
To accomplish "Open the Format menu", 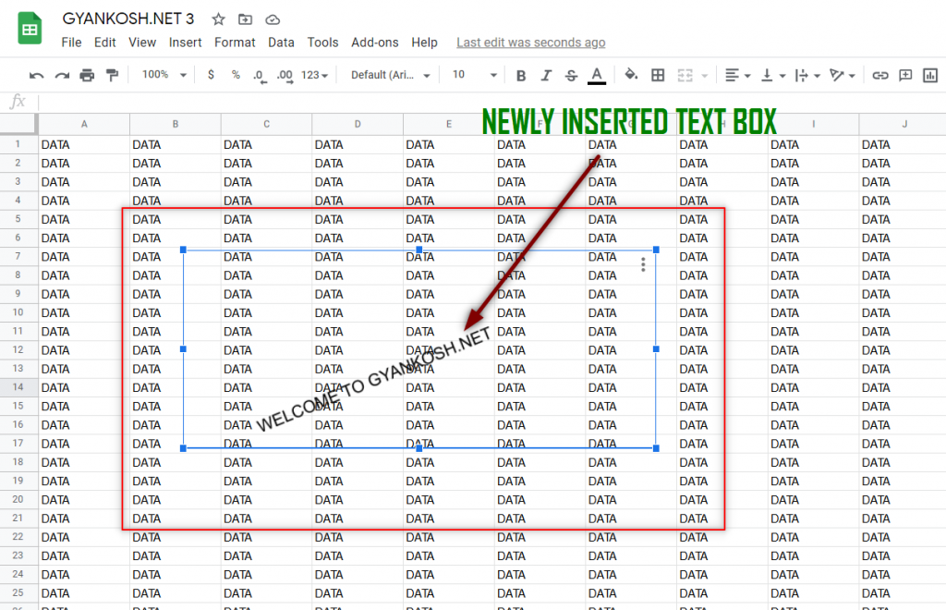I will [235, 42].
